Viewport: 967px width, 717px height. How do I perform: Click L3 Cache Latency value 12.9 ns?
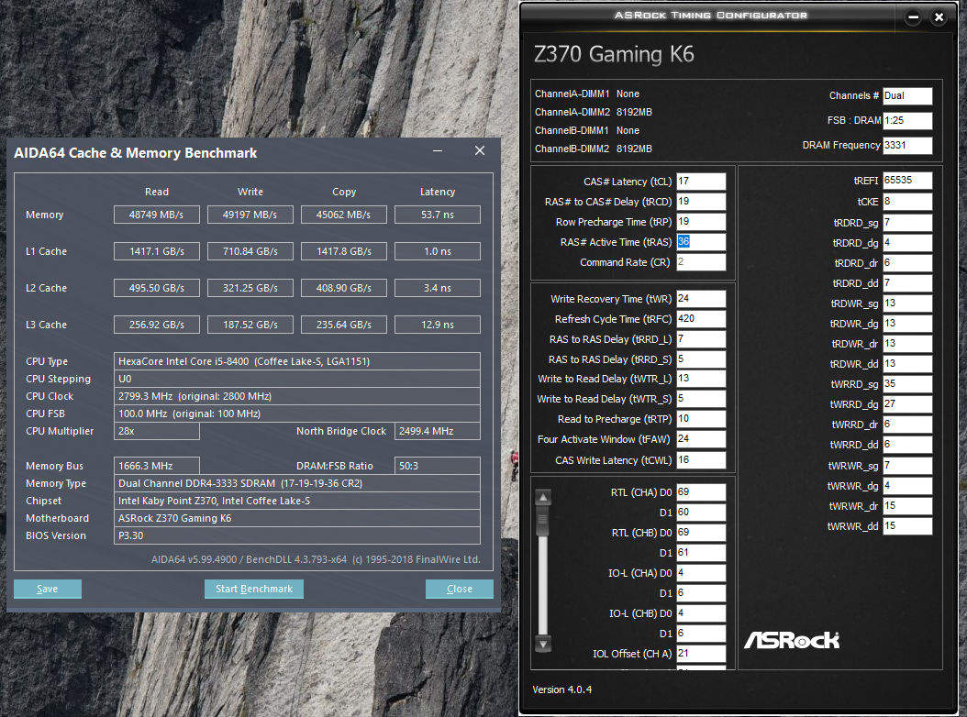pyautogui.click(x=438, y=325)
